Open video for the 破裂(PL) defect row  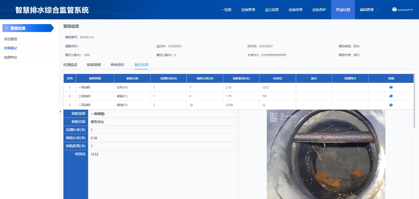click(x=391, y=96)
